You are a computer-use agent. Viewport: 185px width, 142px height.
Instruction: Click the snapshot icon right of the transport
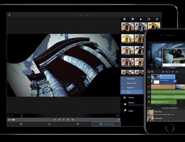pyautogui.click(x=118, y=120)
